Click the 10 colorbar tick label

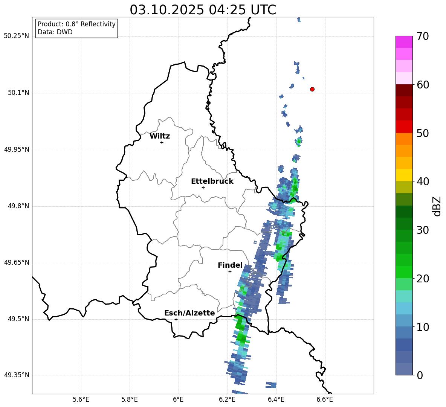[423, 327]
